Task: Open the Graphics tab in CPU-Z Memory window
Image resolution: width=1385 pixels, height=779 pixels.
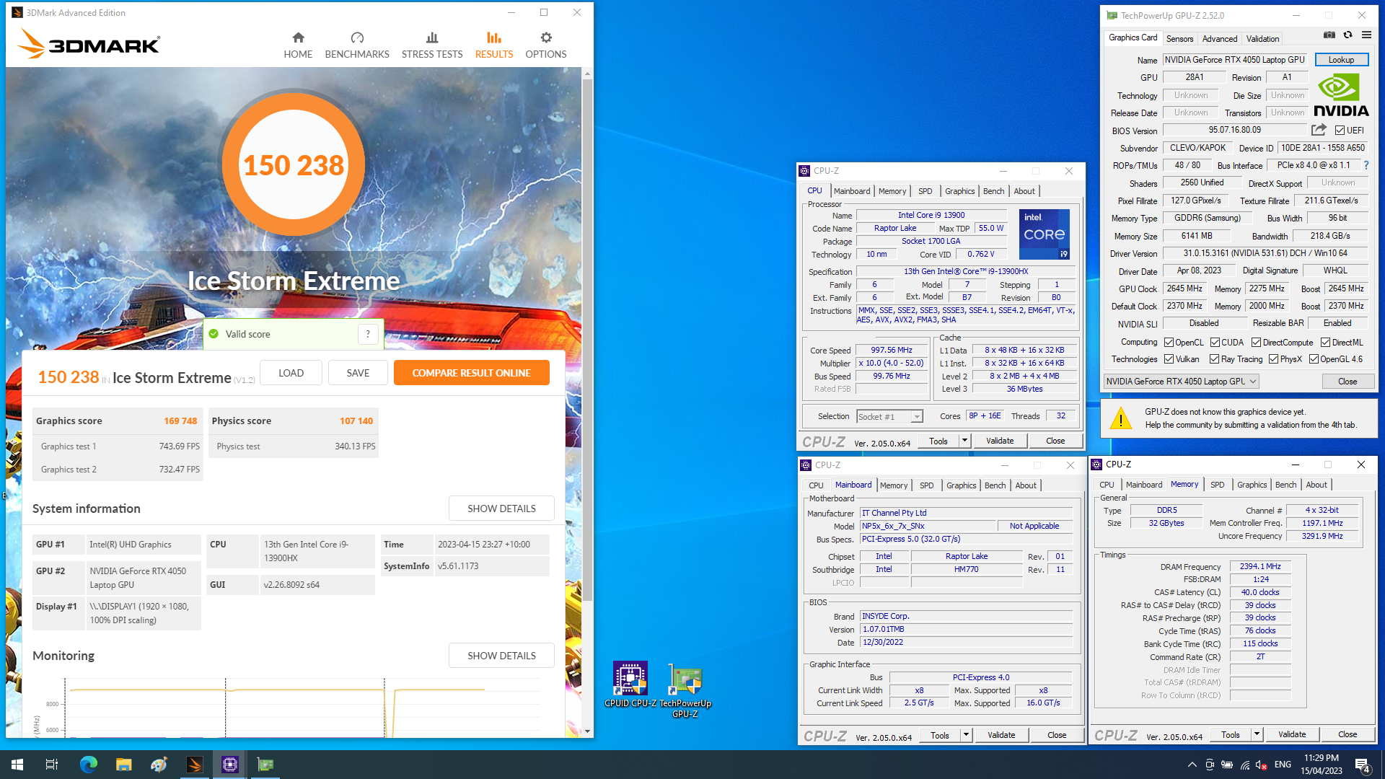Action: point(1252,485)
